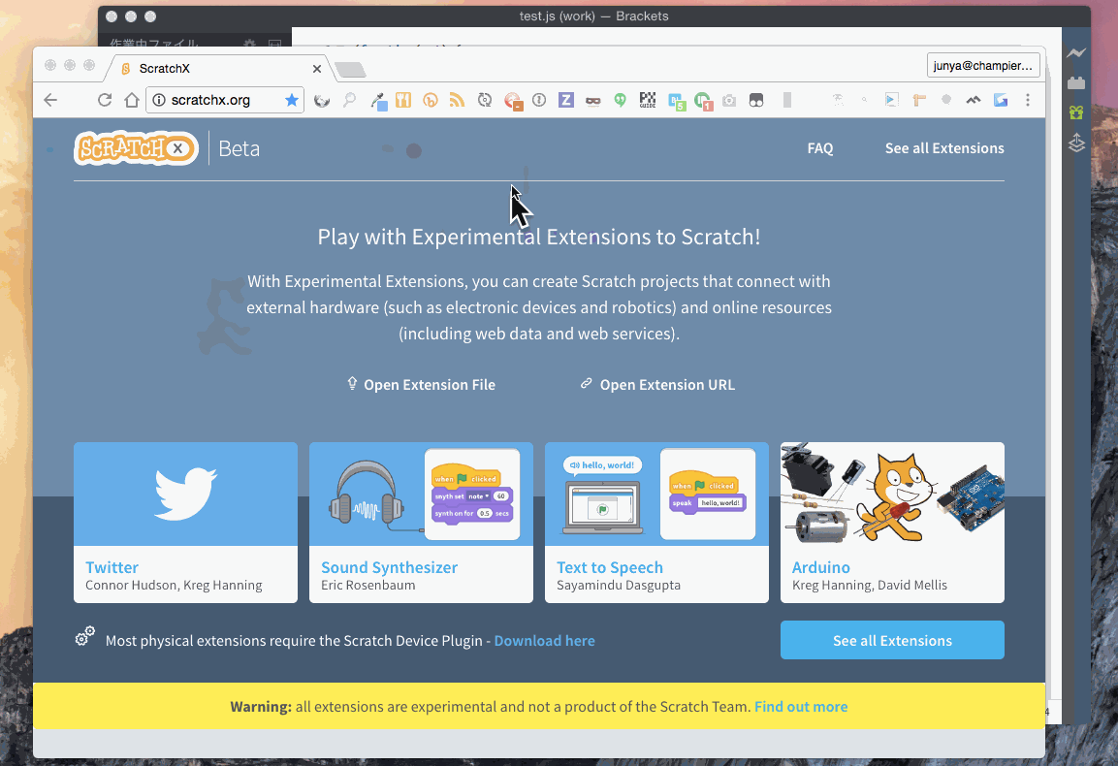Screen dimensions: 1118x766
Task: Click the author text Eric Rosenbaum
Action: click(x=367, y=585)
